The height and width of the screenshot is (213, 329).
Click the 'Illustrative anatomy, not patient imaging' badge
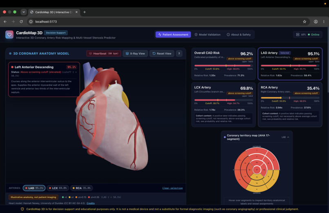(33, 197)
